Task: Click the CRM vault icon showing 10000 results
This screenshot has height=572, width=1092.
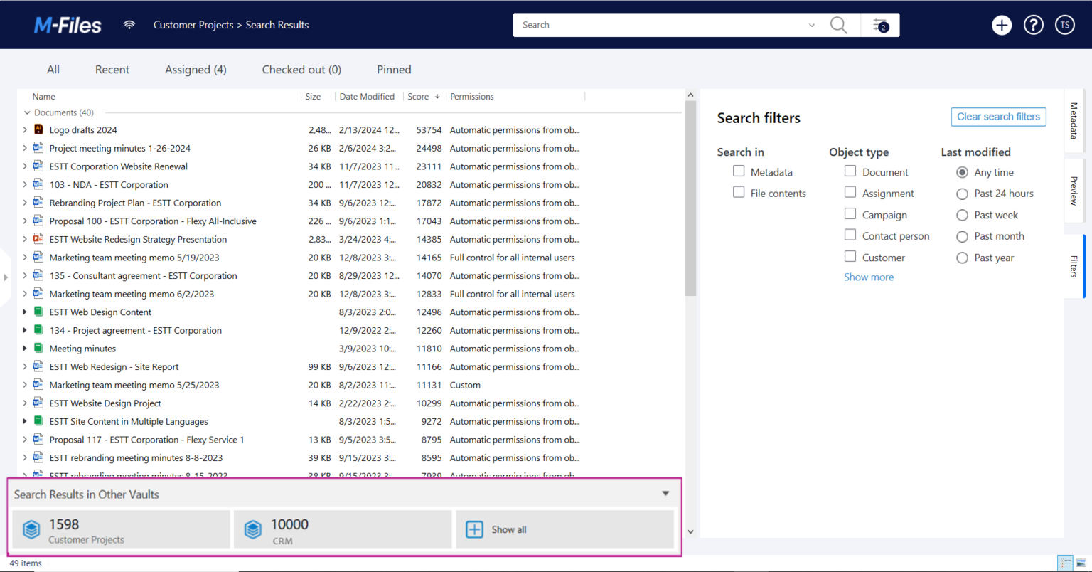Action: (253, 529)
